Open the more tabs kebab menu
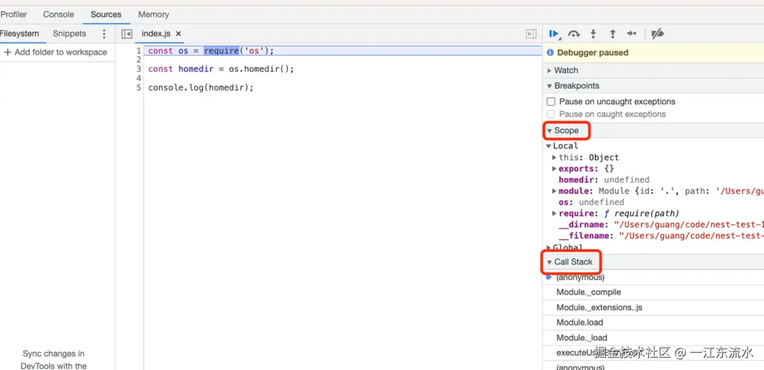 (x=104, y=34)
